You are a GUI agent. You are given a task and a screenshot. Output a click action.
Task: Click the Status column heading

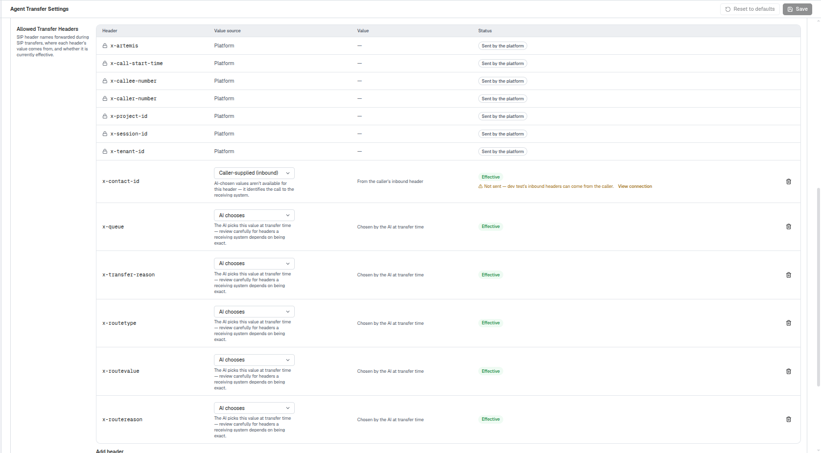pyautogui.click(x=485, y=31)
